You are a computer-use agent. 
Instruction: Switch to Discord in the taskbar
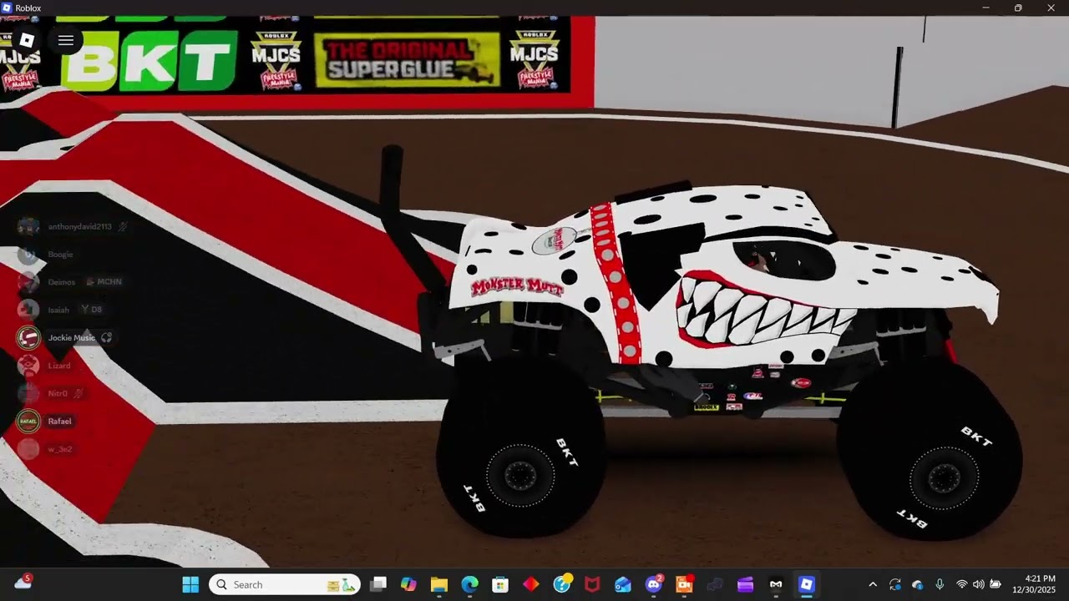click(x=654, y=584)
